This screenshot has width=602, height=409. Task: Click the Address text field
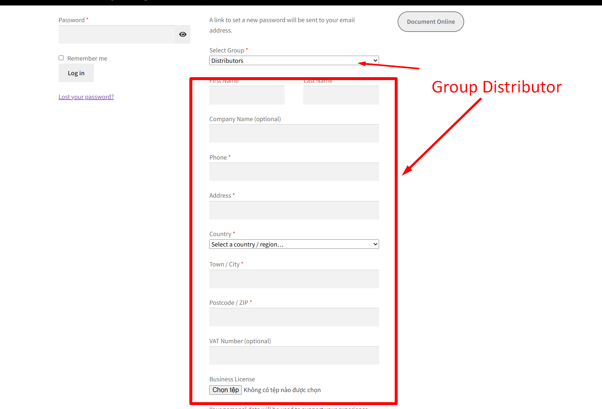pyautogui.click(x=293, y=210)
